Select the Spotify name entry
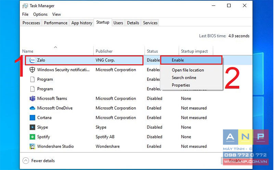This screenshot has height=170, width=274. pyautogui.click(x=43, y=137)
